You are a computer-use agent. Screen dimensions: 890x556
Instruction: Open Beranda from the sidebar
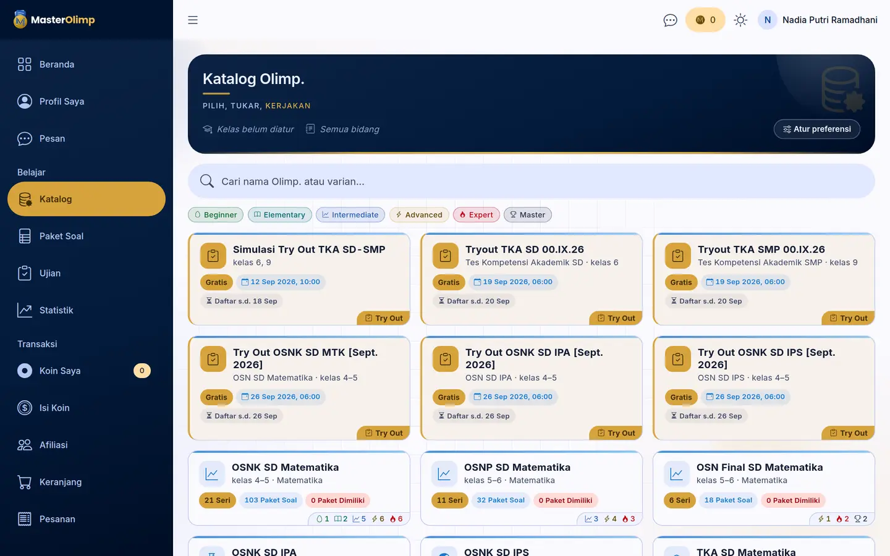[87, 64]
